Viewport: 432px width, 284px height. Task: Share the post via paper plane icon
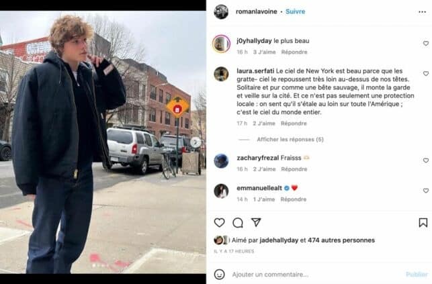tap(256, 222)
